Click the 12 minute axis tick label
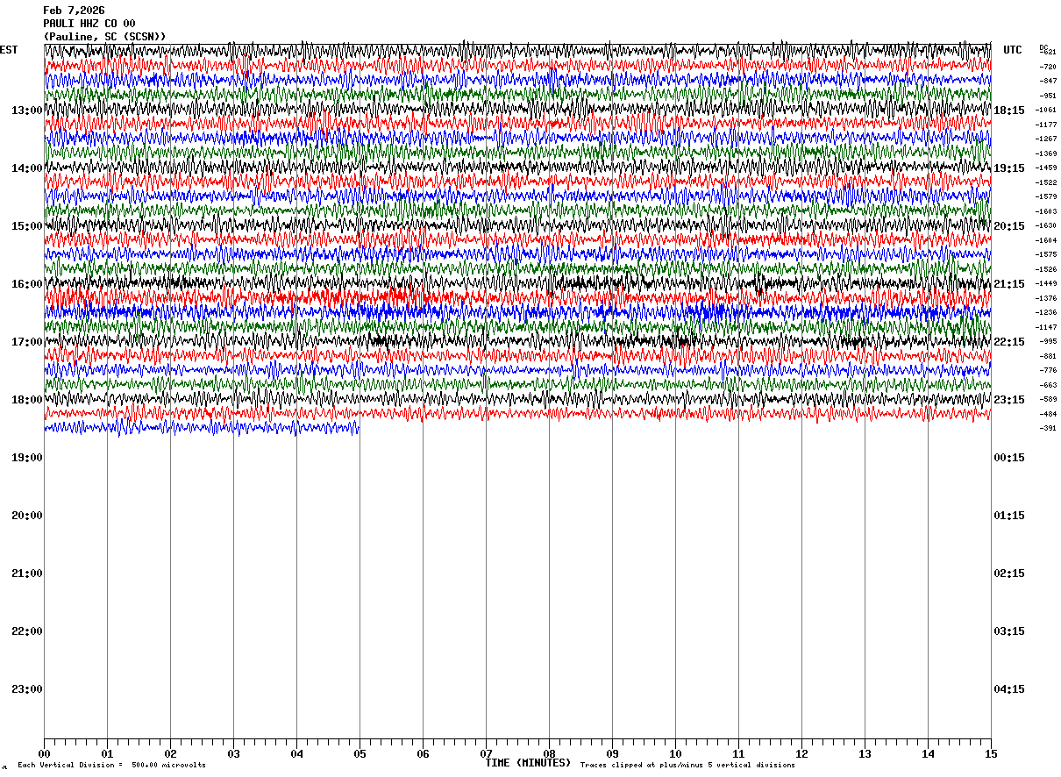1061x777 pixels. [x=801, y=754]
